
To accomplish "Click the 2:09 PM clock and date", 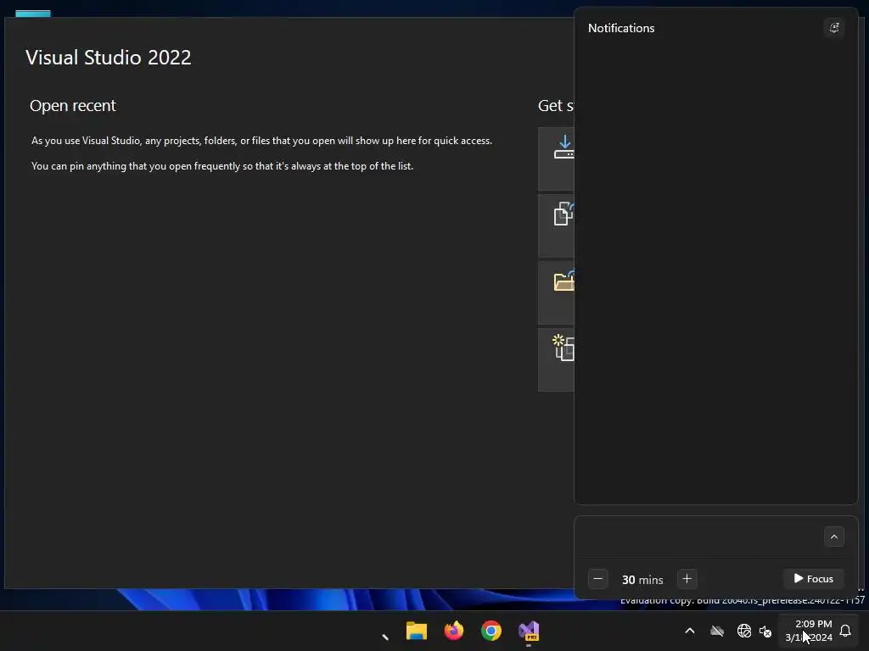I will [x=809, y=631].
